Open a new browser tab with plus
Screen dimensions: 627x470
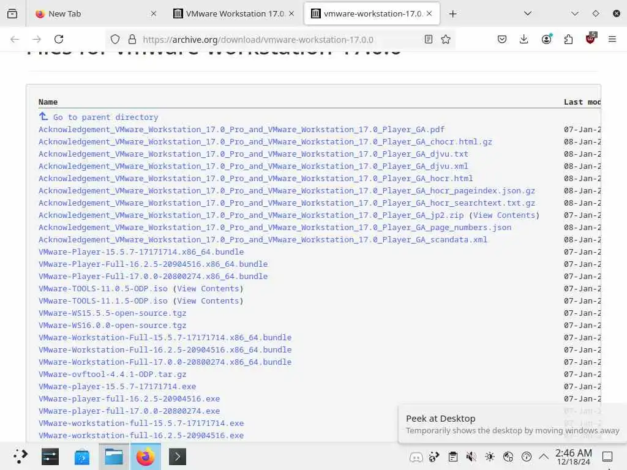tap(452, 14)
